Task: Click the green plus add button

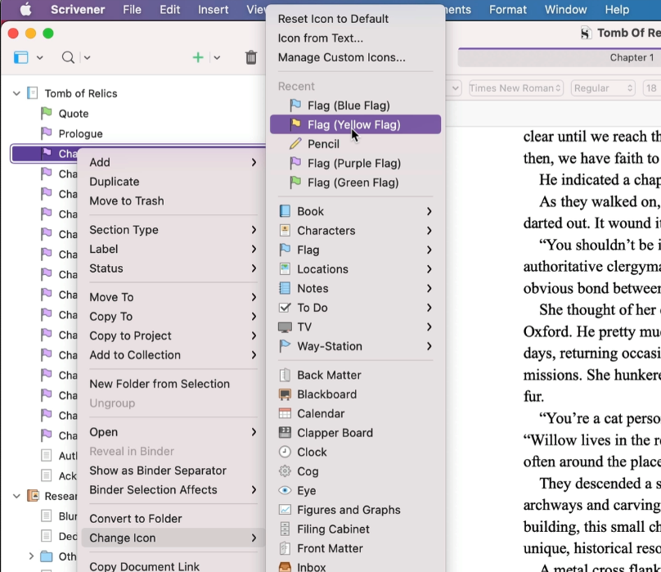Action: coord(198,57)
